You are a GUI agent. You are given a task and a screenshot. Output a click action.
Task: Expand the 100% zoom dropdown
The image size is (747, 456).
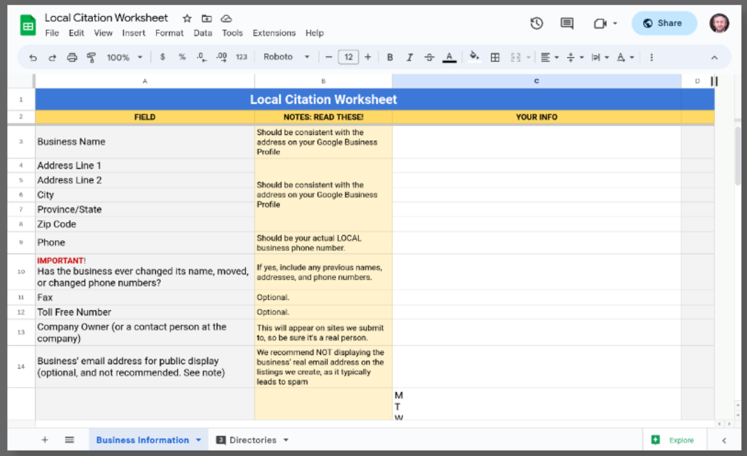tap(124, 57)
